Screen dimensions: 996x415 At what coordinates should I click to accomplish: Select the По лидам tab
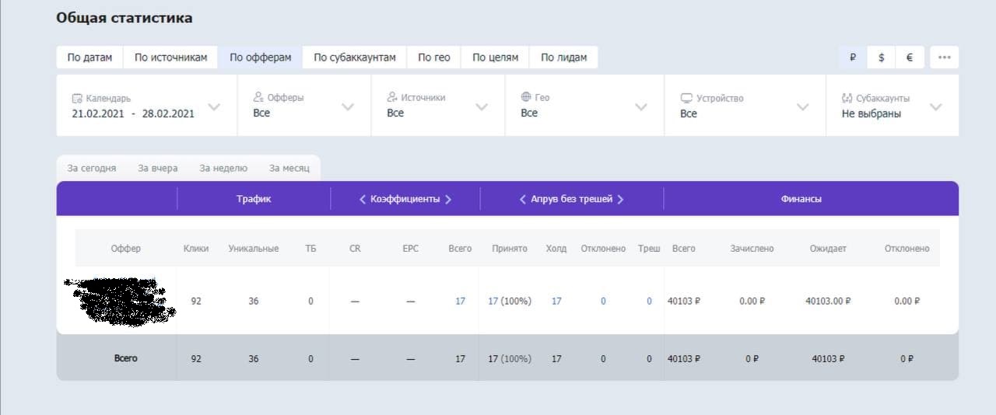tap(563, 58)
